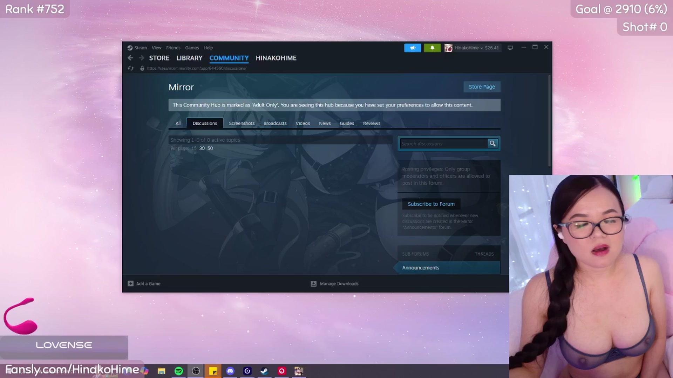The height and width of the screenshot is (378, 673).
Task: Open the View menu
Action: [x=156, y=48]
